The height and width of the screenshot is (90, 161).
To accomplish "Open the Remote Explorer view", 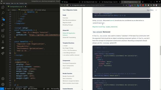I will [x=3, y=36].
